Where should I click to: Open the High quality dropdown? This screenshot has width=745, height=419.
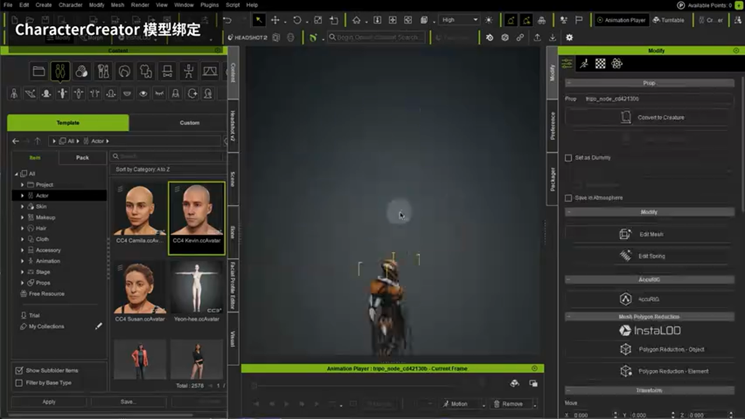pos(459,20)
